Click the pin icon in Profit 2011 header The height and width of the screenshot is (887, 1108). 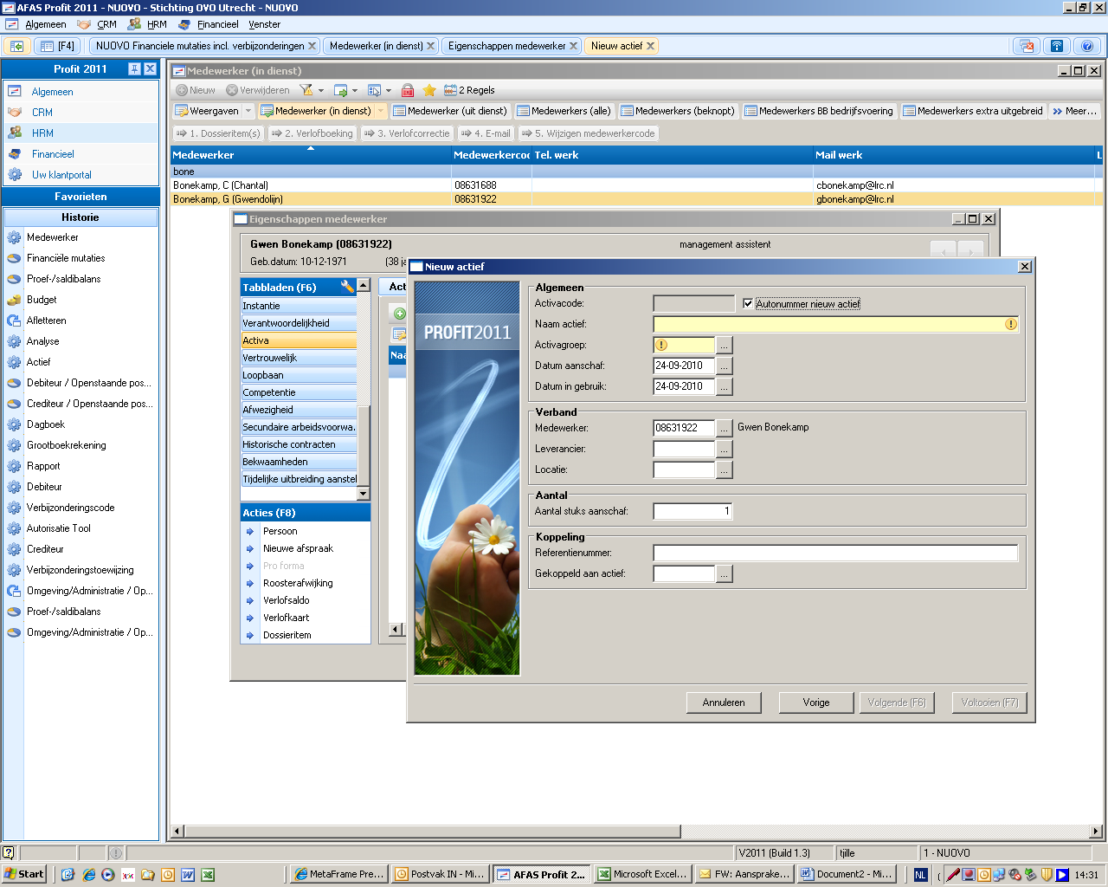click(x=134, y=68)
